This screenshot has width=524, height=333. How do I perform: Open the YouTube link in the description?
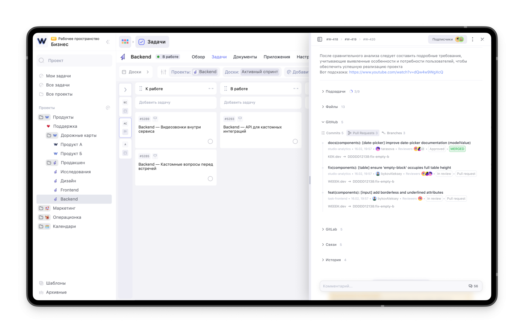(396, 72)
